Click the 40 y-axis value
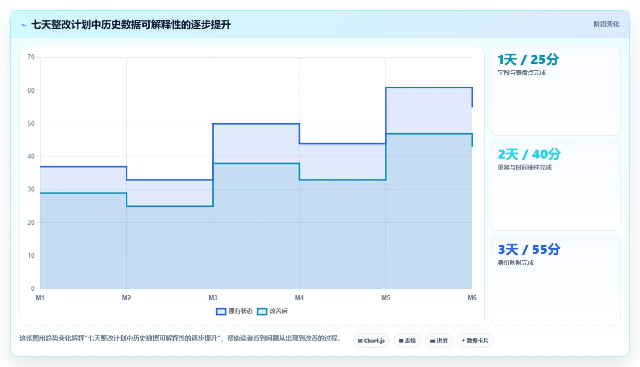This screenshot has height=367, width=640. (31, 157)
